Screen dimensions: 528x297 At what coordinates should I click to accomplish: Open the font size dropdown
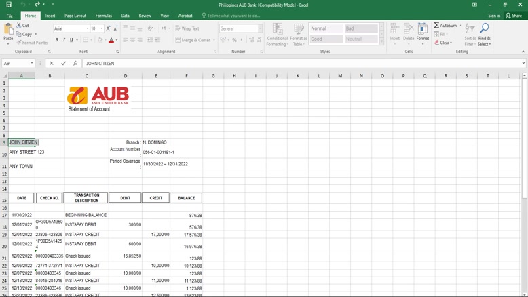pyautogui.click(x=102, y=28)
